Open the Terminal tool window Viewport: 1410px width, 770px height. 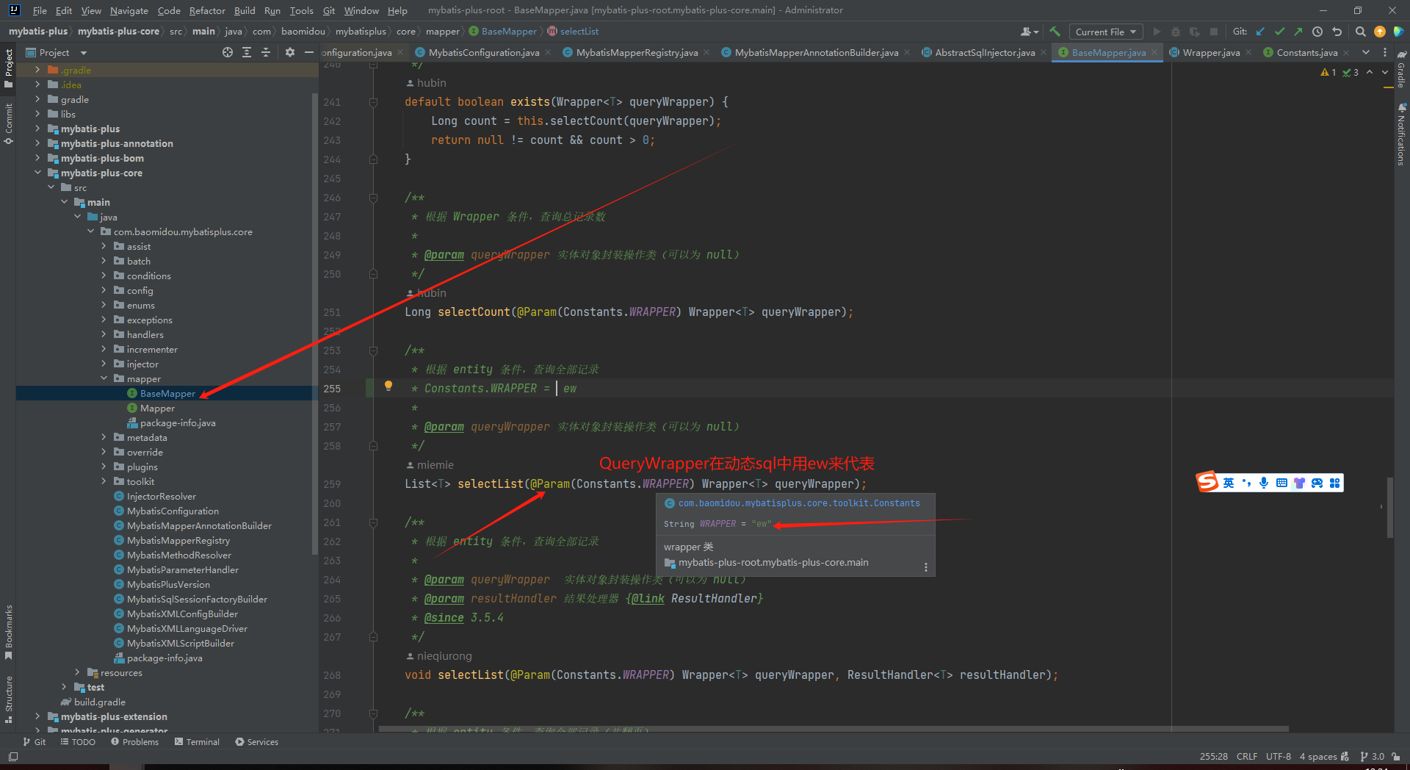point(197,742)
